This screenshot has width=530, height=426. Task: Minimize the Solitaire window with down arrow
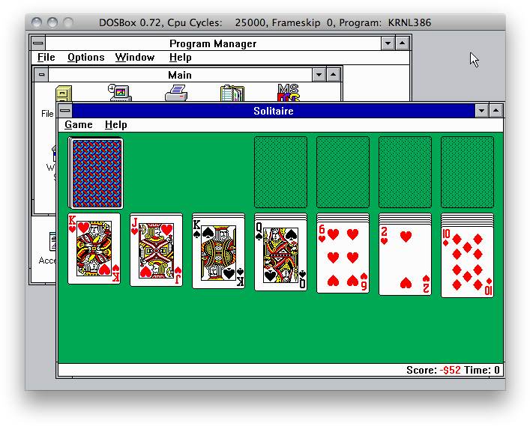coord(482,111)
